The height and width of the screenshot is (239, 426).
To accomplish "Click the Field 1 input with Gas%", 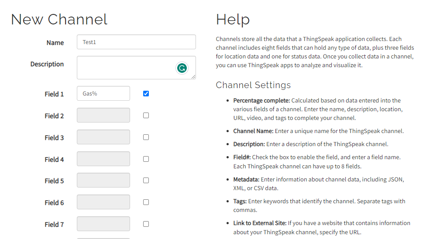I will coord(103,93).
